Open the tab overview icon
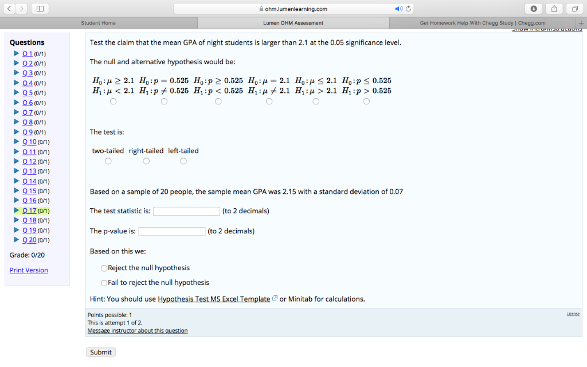 pos(574,8)
